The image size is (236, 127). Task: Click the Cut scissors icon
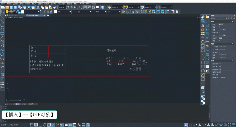click(x=38, y=7)
